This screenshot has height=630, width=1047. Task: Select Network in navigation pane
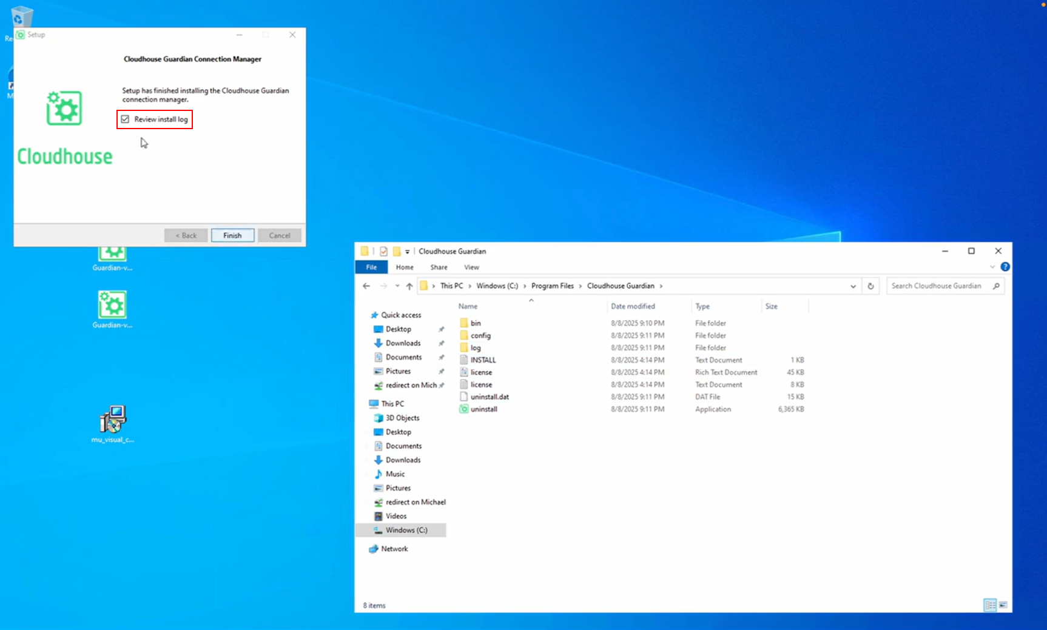coord(394,549)
